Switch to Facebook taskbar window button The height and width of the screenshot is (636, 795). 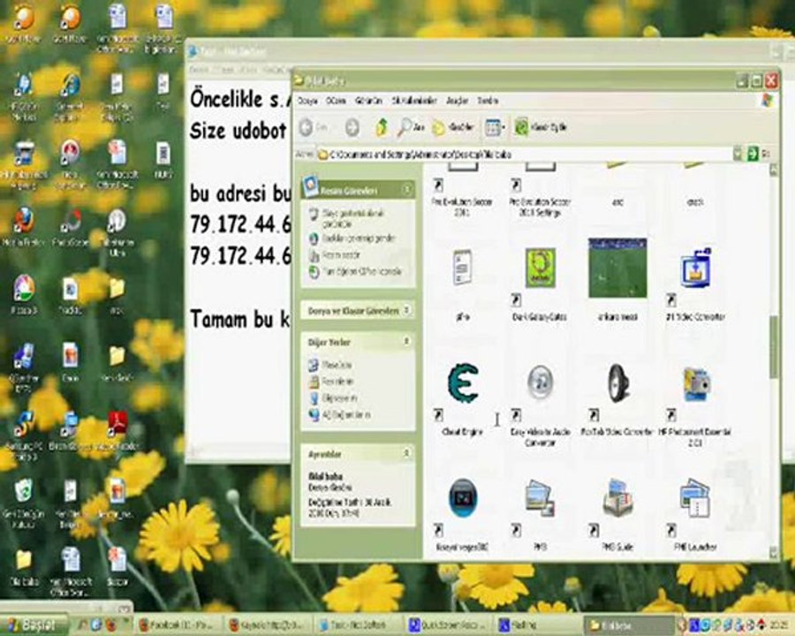tap(178, 625)
